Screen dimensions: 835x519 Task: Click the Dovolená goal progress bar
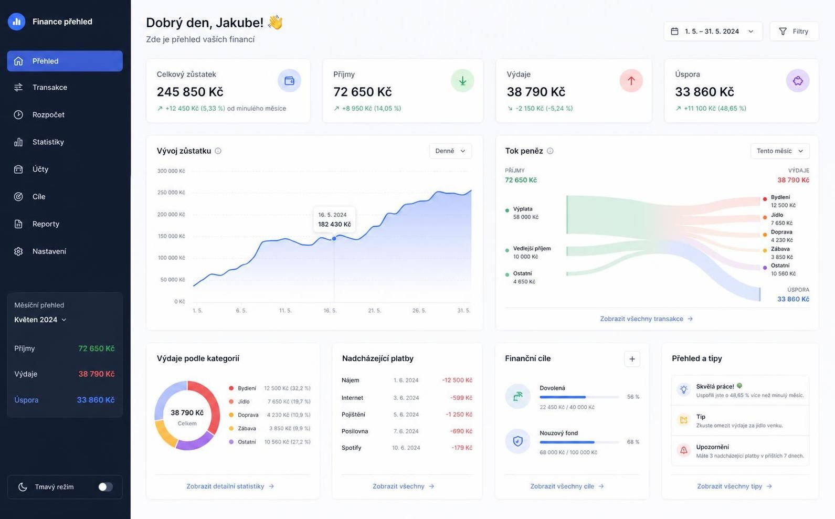coord(579,397)
